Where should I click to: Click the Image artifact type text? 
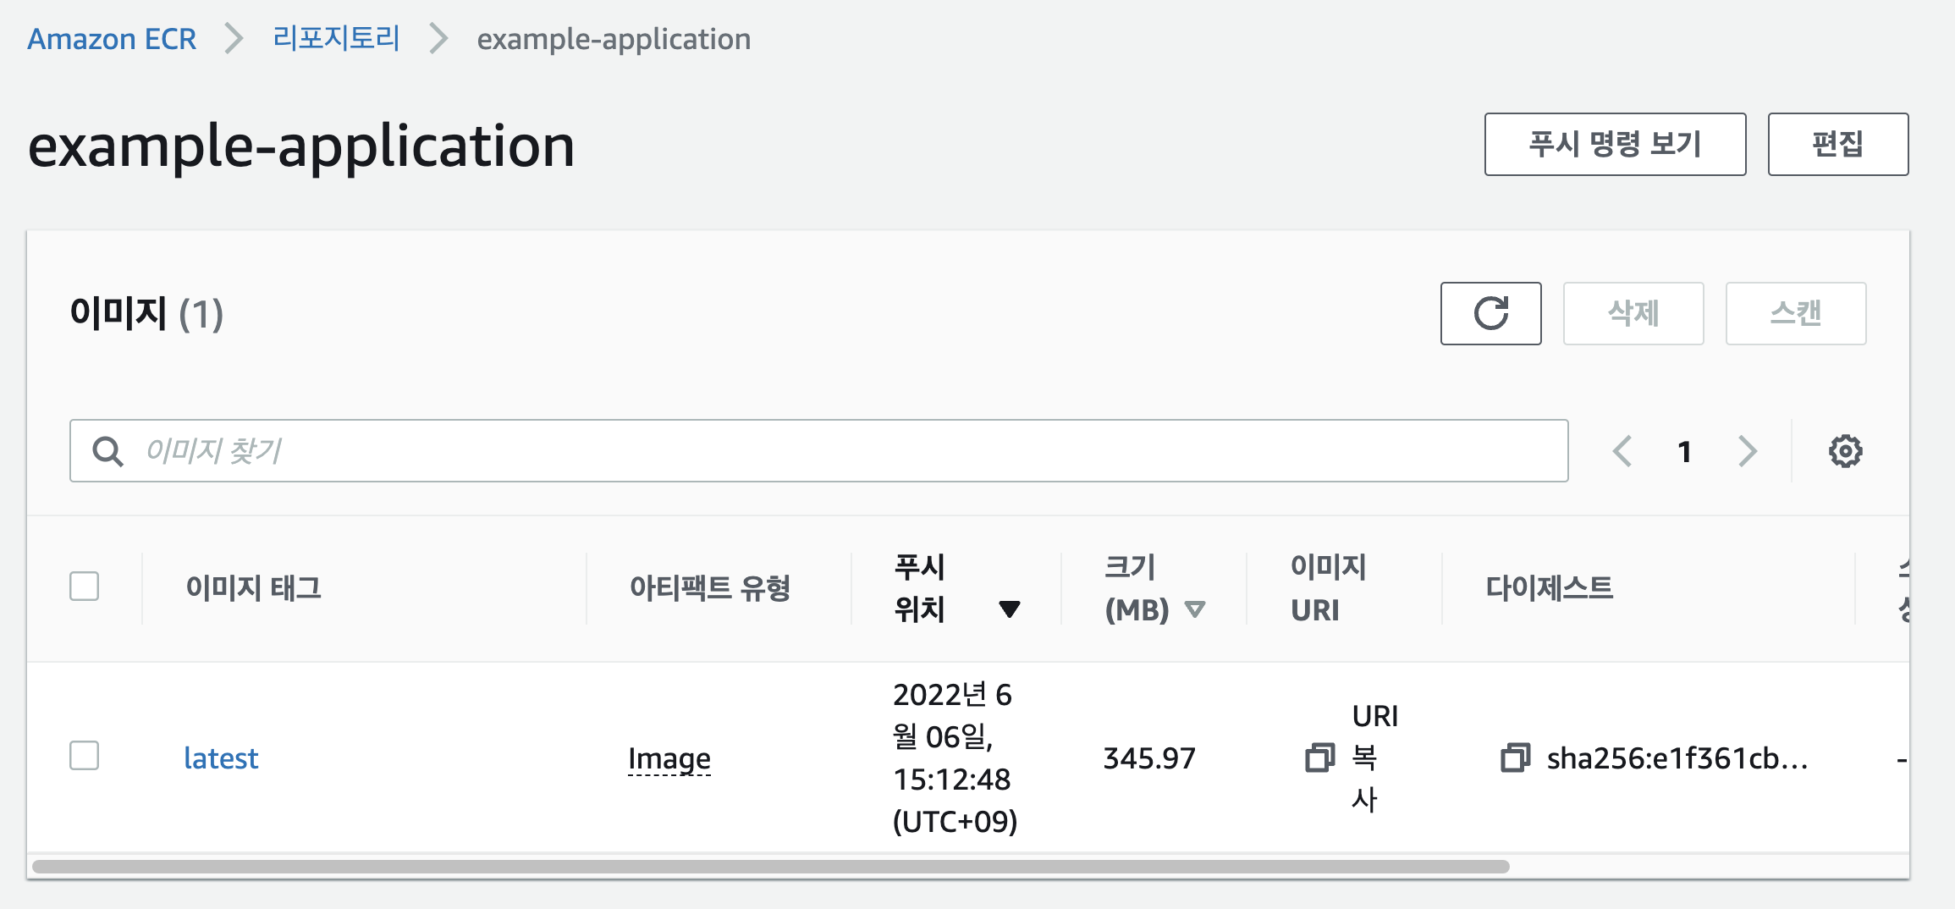[669, 758]
